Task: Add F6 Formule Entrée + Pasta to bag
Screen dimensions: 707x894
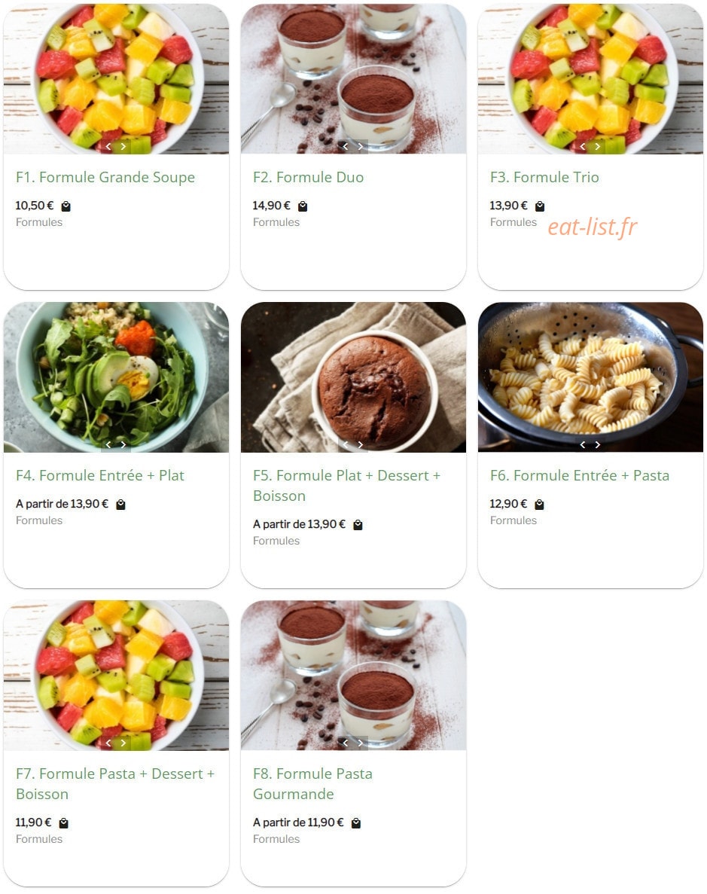Action: pyautogui.click(x=539, y=505)
